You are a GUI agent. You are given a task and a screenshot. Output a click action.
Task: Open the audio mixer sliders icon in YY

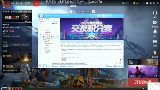coord(49,66)
